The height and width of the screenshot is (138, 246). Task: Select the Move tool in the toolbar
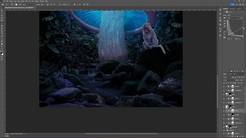(2, 10)
